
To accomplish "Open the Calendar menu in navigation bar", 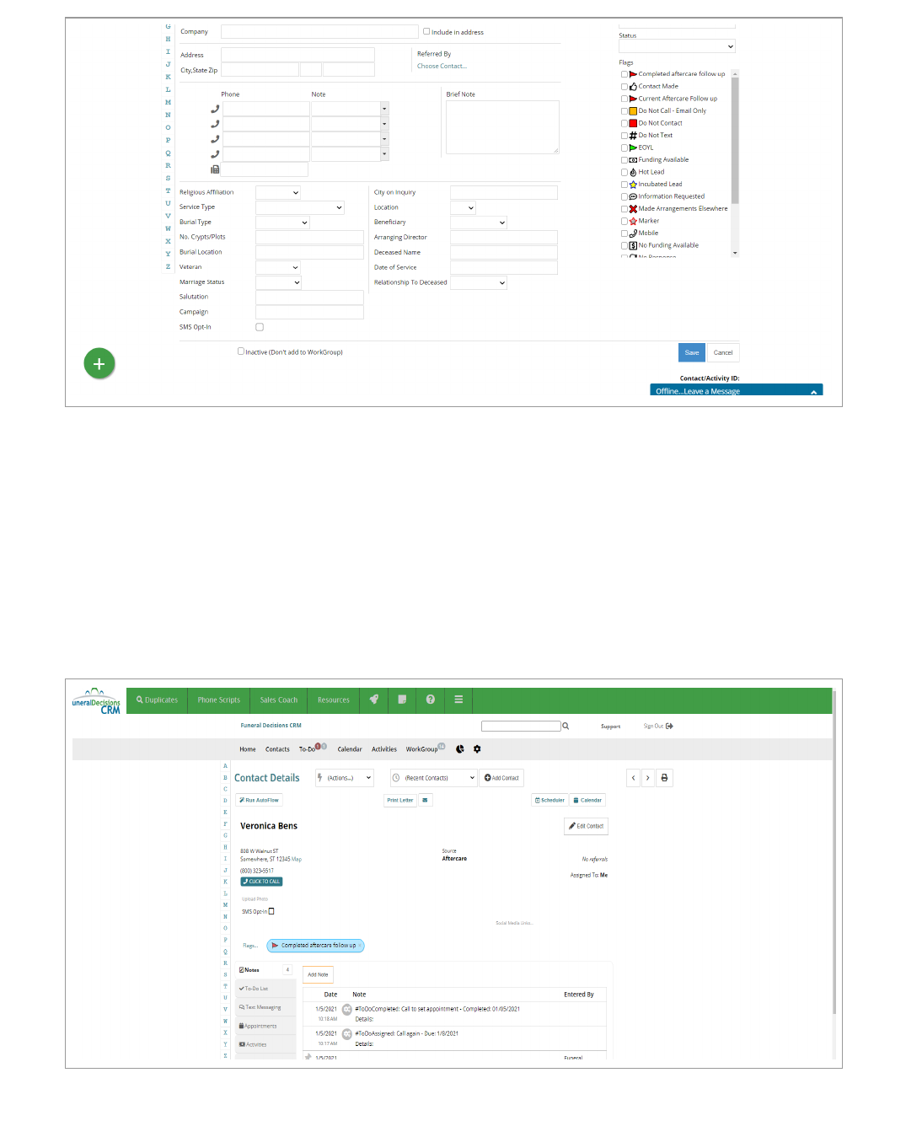I will tap(350, 749).
